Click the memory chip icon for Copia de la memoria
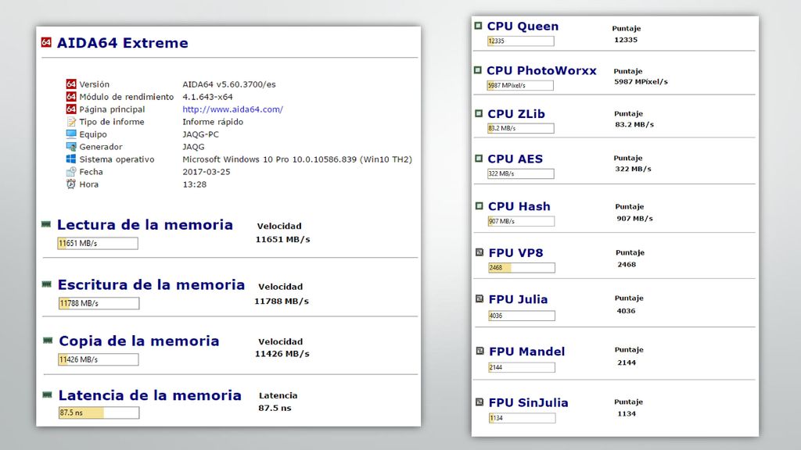The width and height of the screenshot is (801, 450). (x=48, y=341)
